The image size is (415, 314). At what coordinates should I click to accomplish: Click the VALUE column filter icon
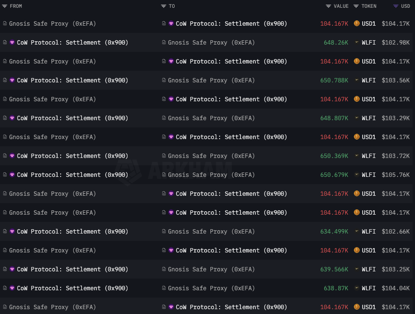pos(329,6)
